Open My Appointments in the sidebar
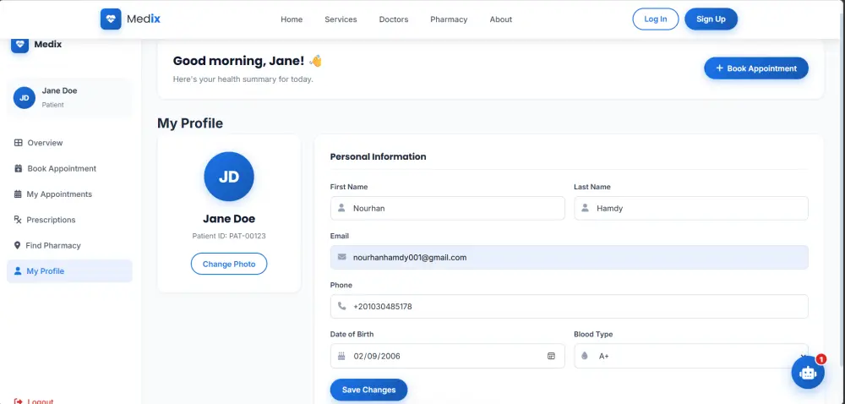Viewport: 845px width, 404px height. pos(69,194)
